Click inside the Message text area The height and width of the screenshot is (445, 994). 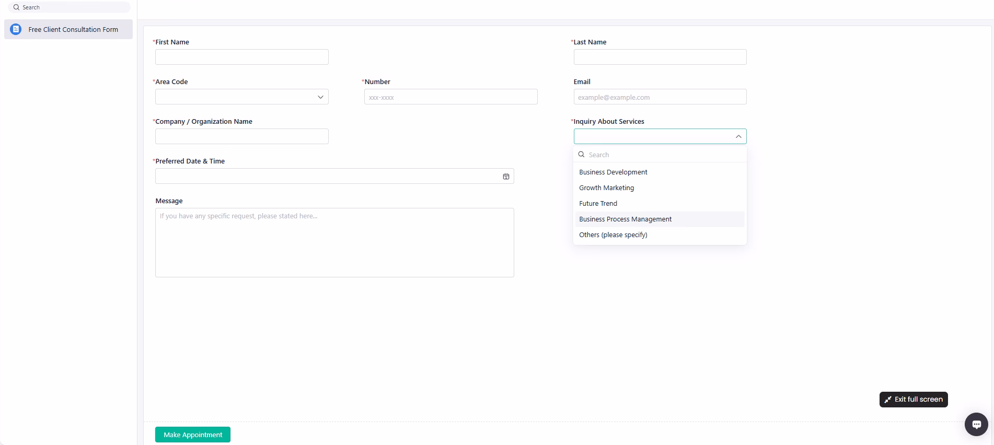coord(334,243)
